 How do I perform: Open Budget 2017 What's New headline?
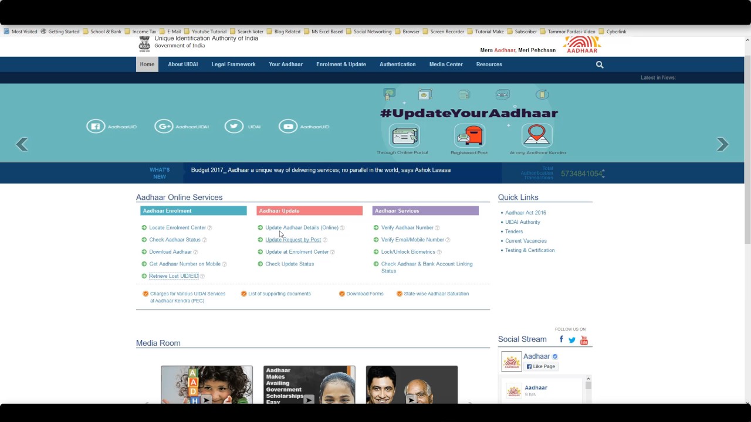point(321,170)
